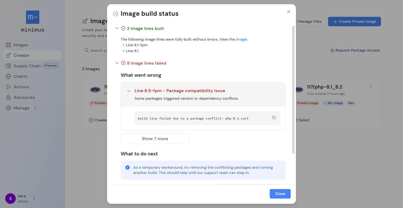This screenshot has width=403, height=208.
Task: Collapse the 2 image lines built section
Action: pos(117,28)
